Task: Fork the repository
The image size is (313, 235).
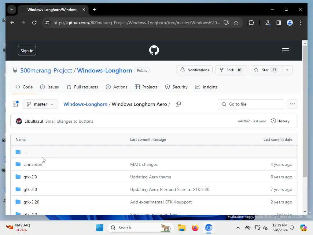Action: coord(231,70)
